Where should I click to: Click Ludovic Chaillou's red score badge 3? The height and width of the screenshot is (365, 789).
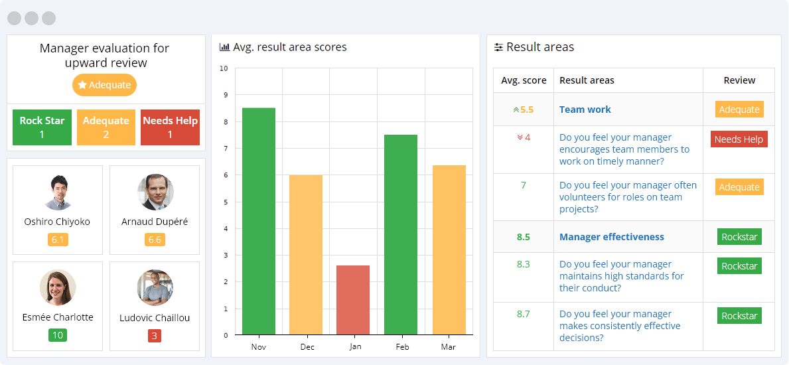pyautogui.click(x=155, y=336)
